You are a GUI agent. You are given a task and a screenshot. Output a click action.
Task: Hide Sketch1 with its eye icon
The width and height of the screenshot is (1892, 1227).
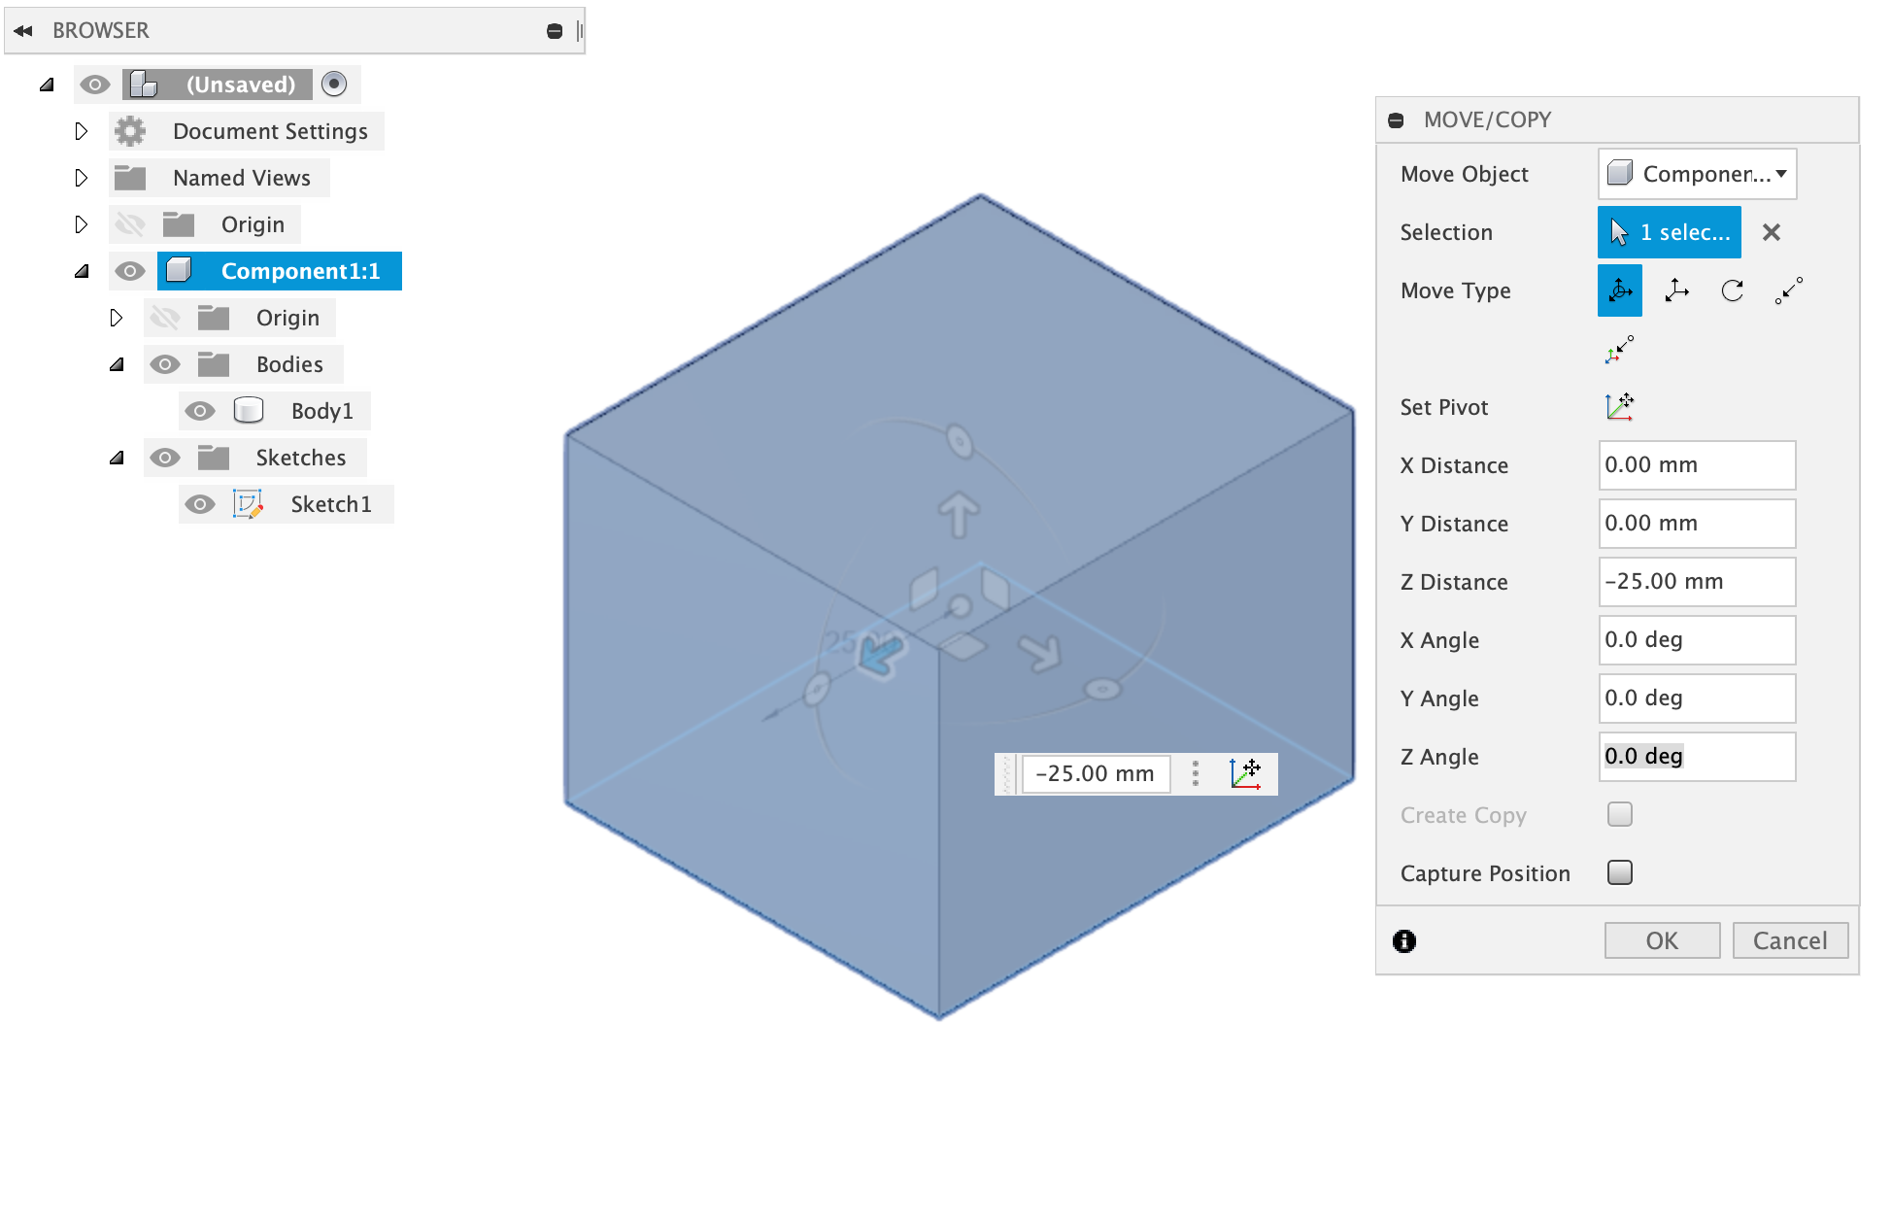coord(200,504)
